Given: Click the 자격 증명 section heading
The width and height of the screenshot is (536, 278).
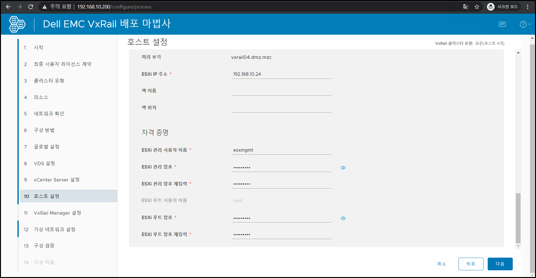Looking at the screenshot, I should point(155,133).
